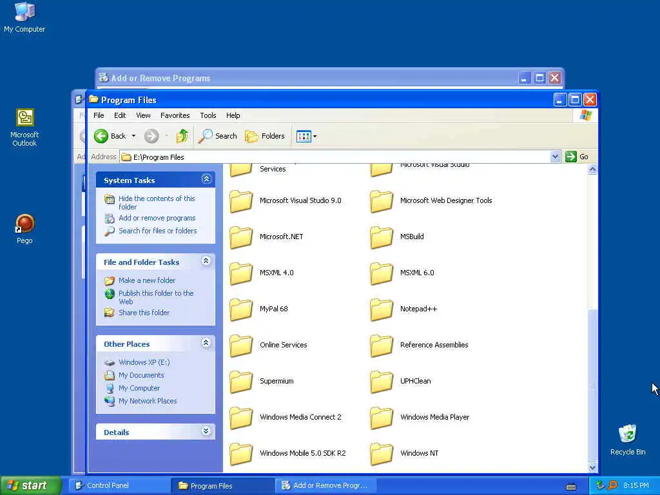Viewport: 660px width, 495px height.
Task: Open the Tools menu
Action: (208, 115)
